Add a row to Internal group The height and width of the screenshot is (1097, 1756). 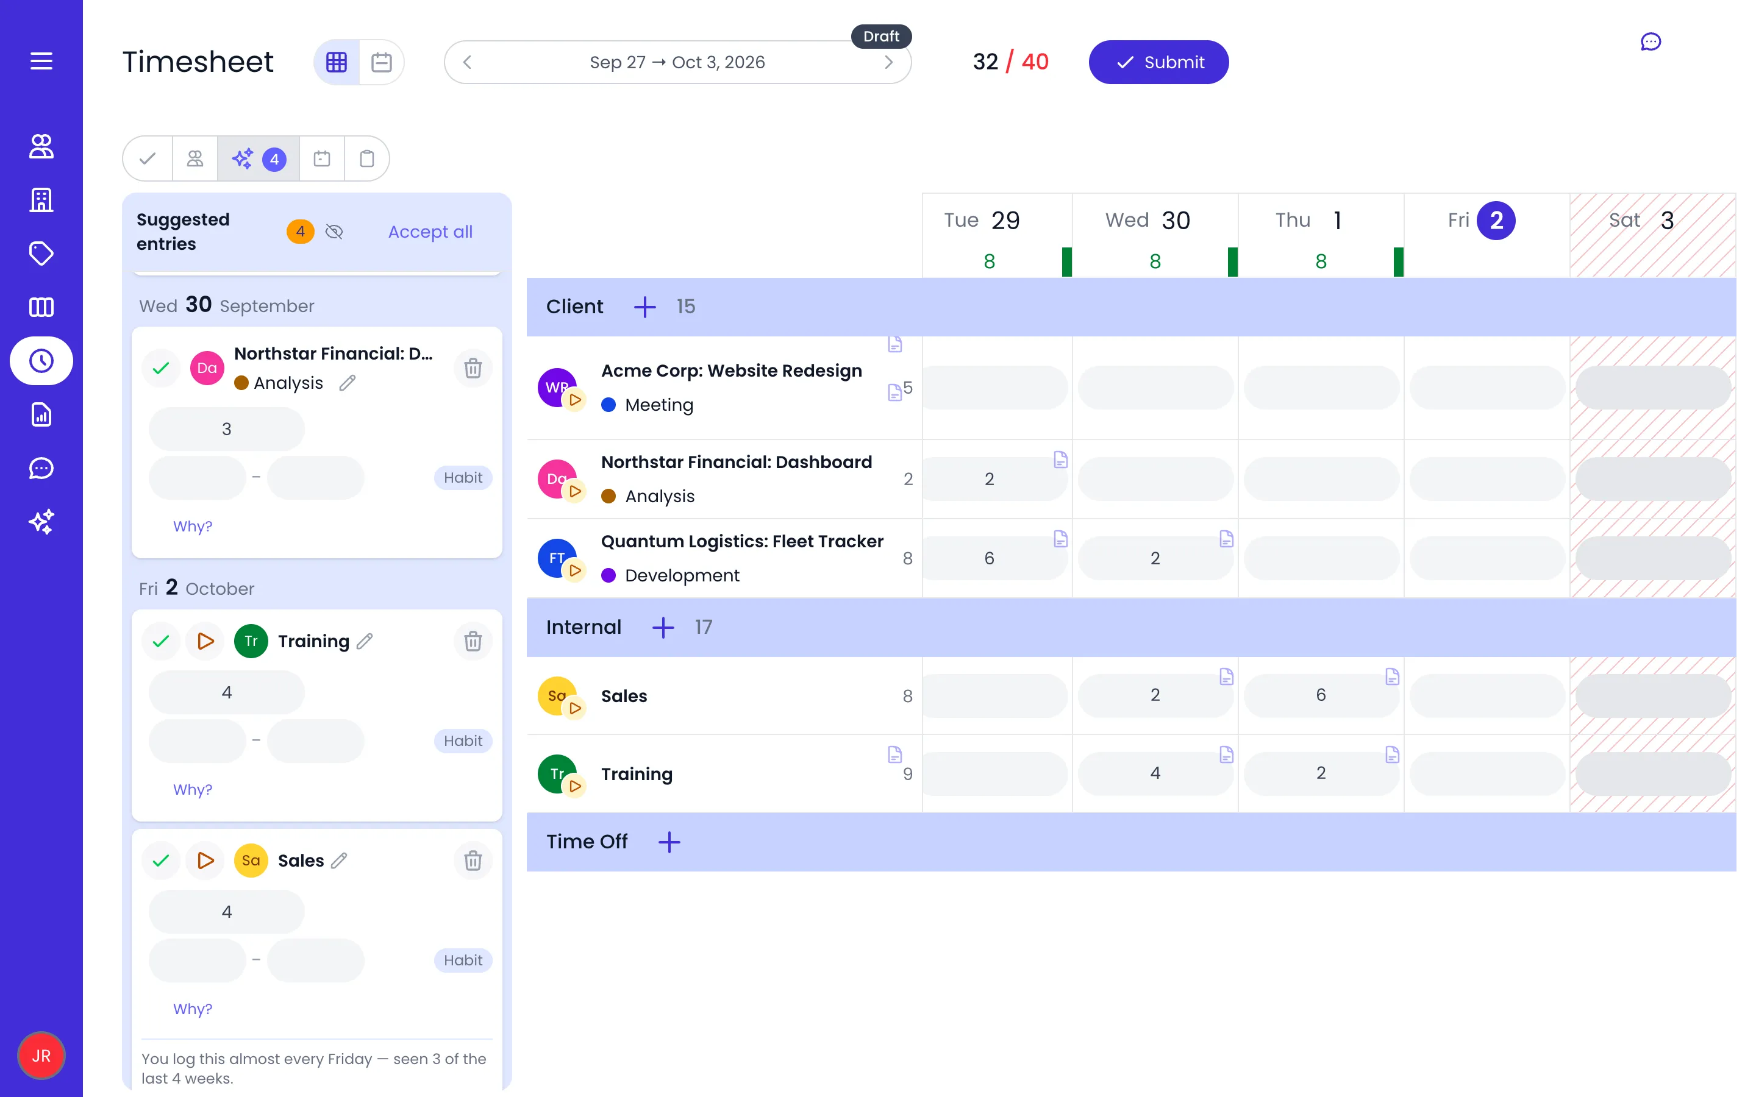663,627
